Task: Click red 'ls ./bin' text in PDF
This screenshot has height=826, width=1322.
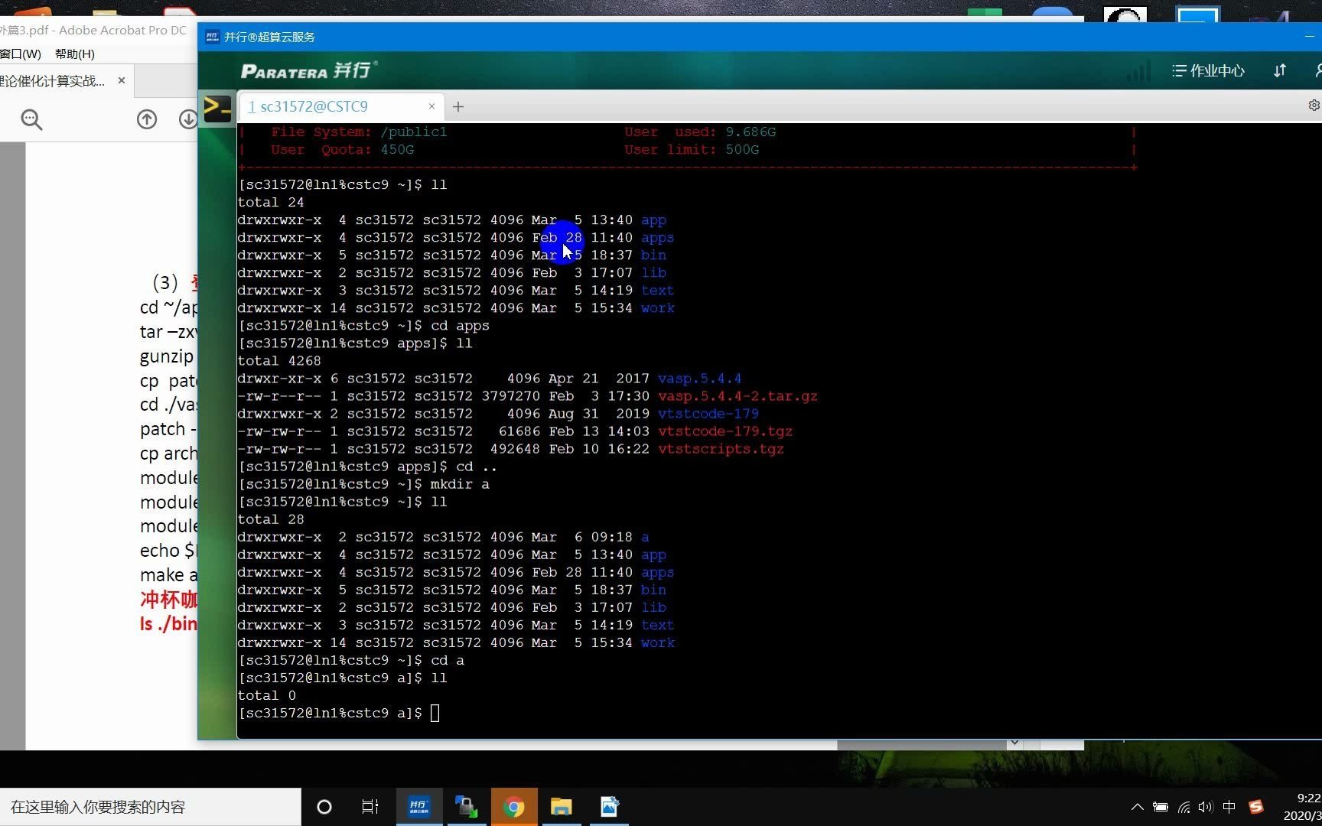Action: point(168,624)
